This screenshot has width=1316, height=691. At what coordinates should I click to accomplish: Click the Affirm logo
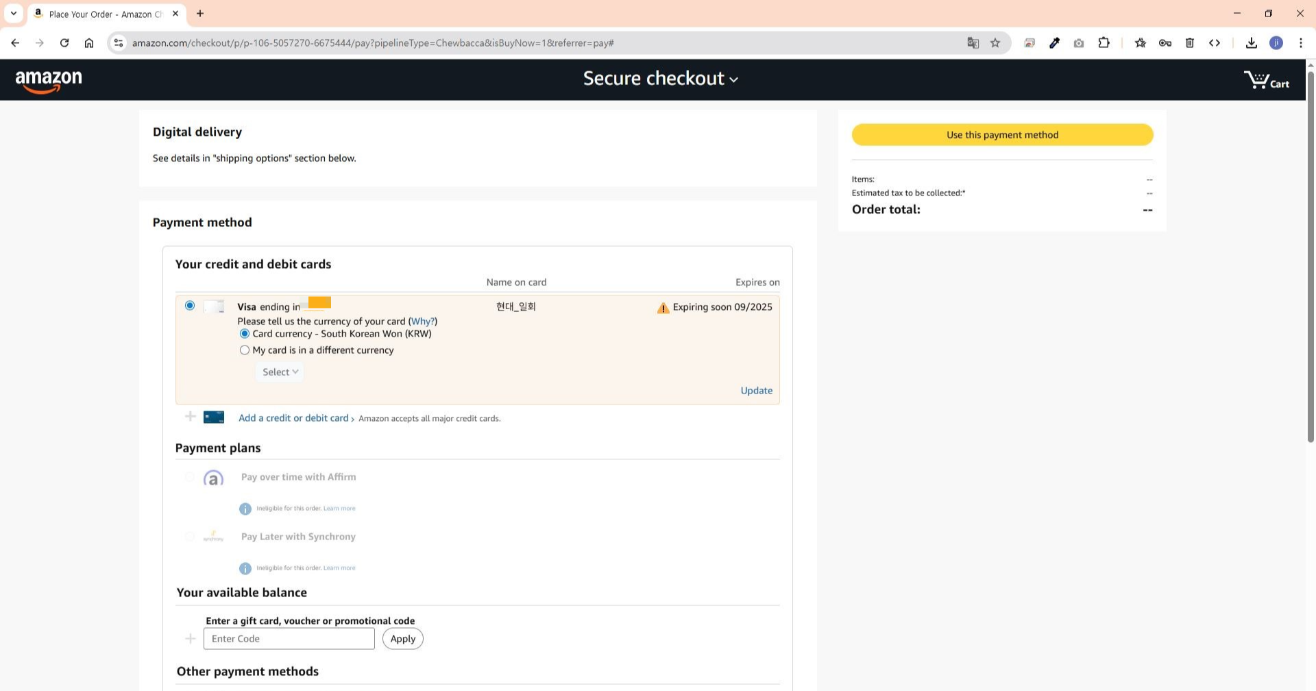pyautogui.click(x=213, y=478)
